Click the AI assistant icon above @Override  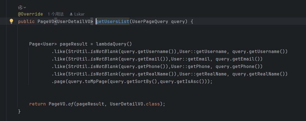click(20, 7)
